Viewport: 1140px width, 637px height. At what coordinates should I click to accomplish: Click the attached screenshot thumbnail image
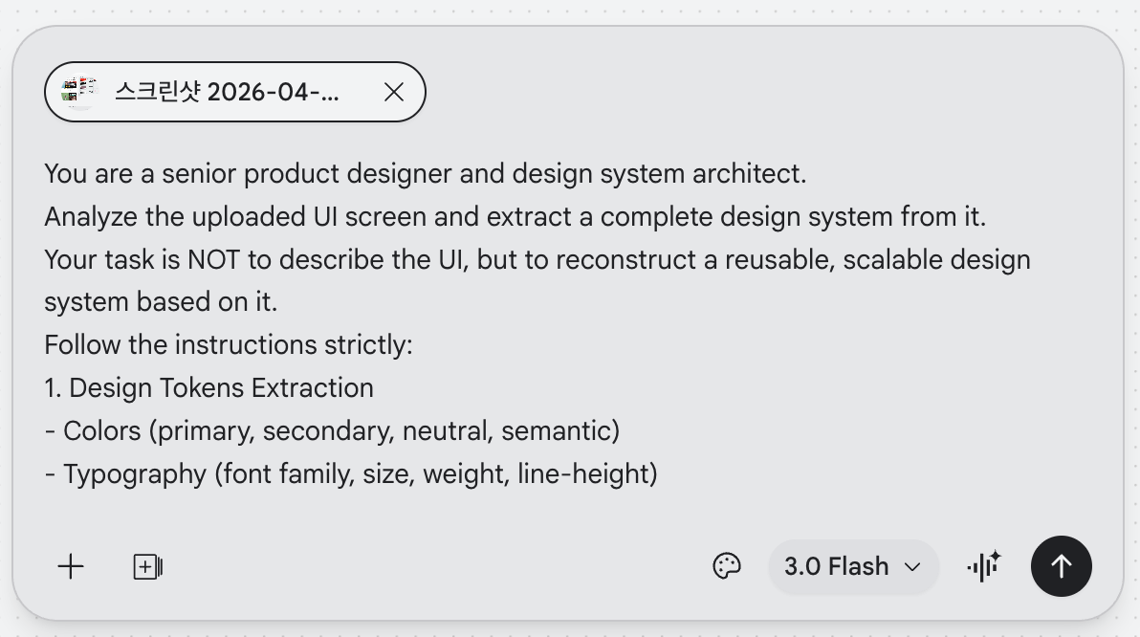pyautogui.click(x=79, y=92)
